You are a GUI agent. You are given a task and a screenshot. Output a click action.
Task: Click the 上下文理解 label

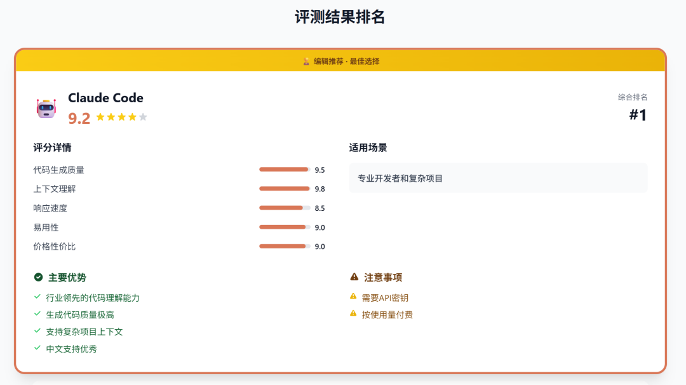[x=55, y=189]
